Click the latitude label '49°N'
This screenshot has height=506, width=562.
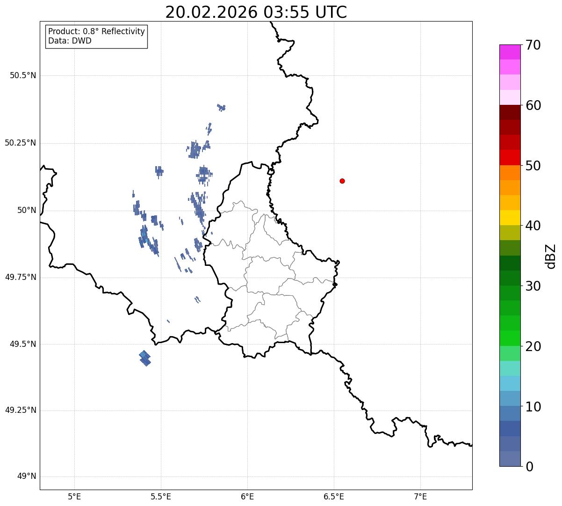tap(27, 477)
